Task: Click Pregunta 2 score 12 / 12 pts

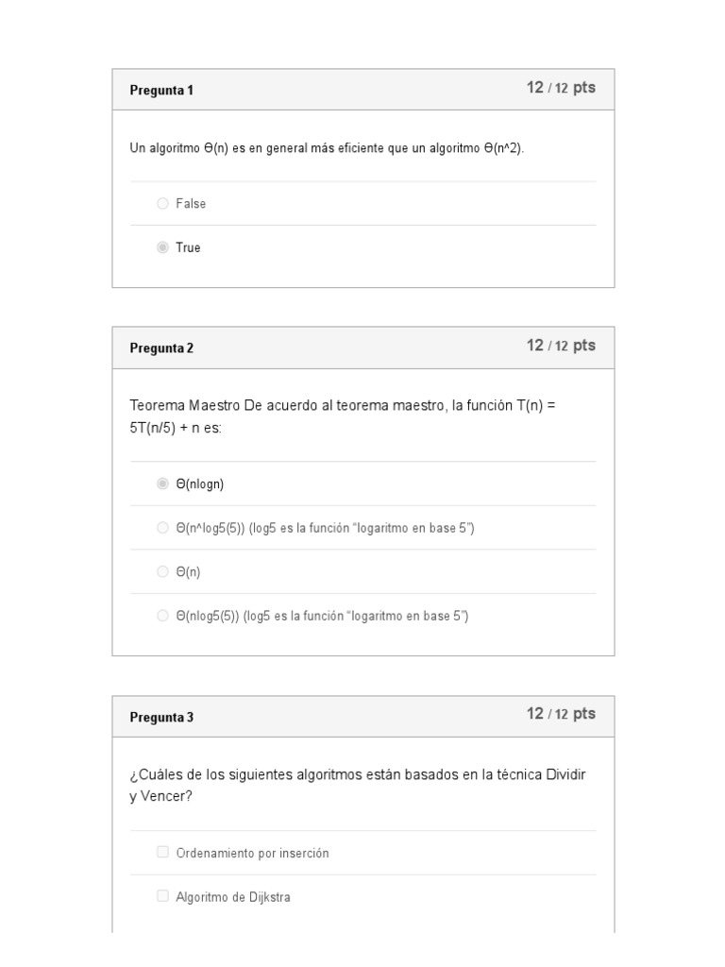Action: click(561, 346)
